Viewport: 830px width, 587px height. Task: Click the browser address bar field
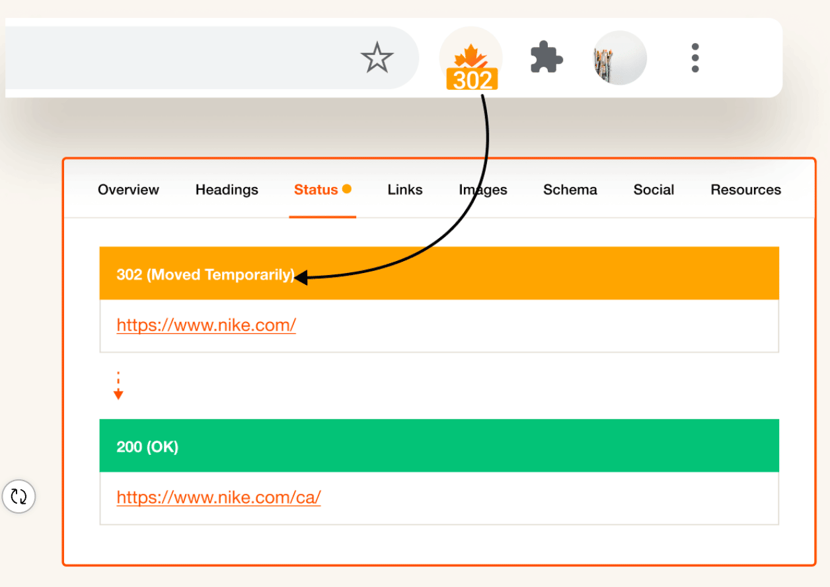tap(211, 58)
